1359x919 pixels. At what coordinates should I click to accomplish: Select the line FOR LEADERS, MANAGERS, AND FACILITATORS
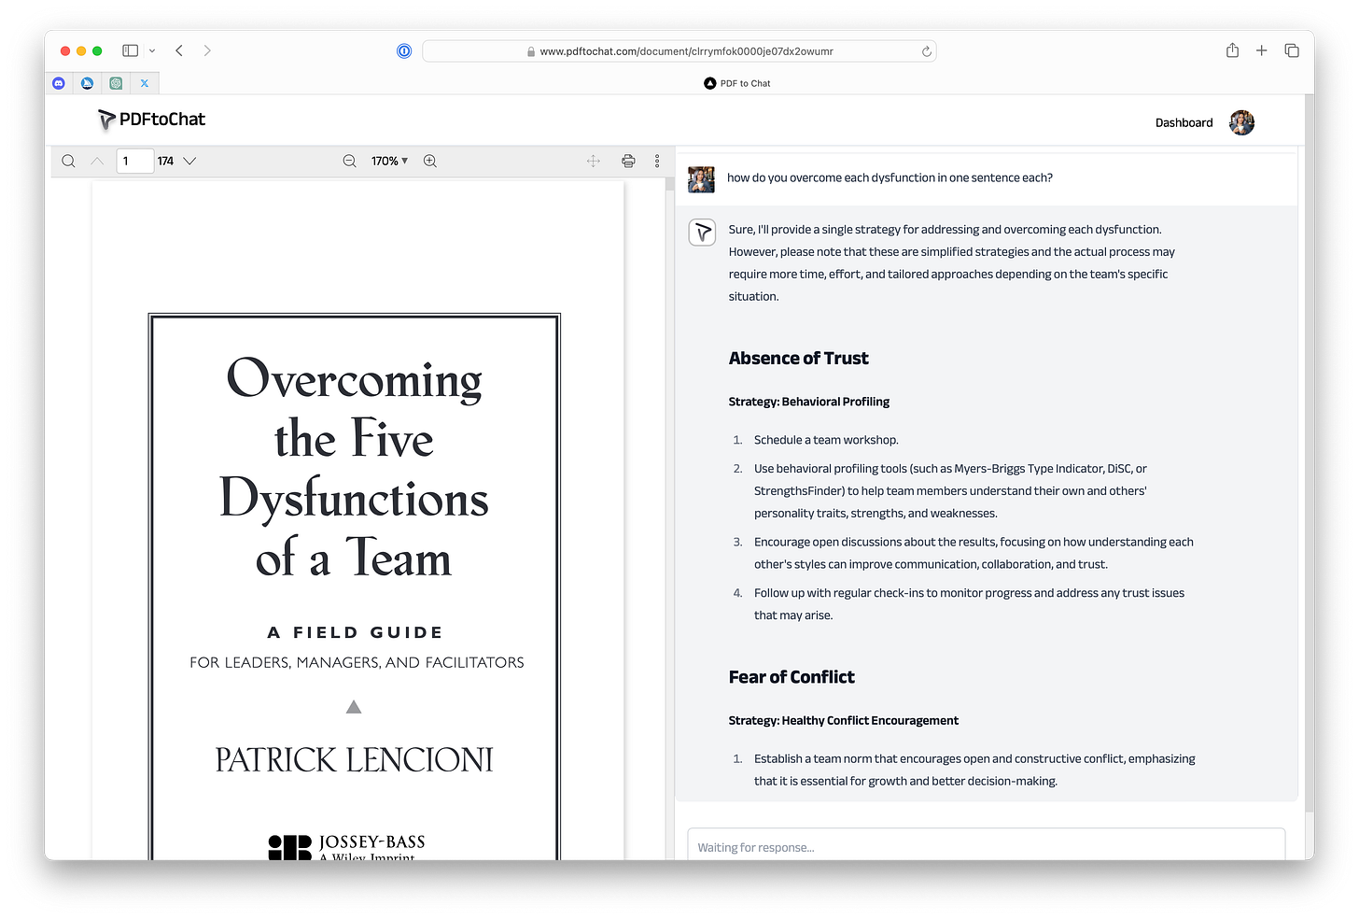click(x=357, y=662)
